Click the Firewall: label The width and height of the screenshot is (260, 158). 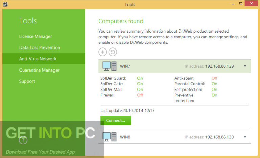tap(107, 95)
